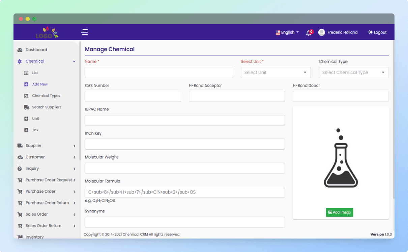The width and height of the screenshot is (408, 252).
Task: Open the English language dropdown
Action: click(287, 32)
